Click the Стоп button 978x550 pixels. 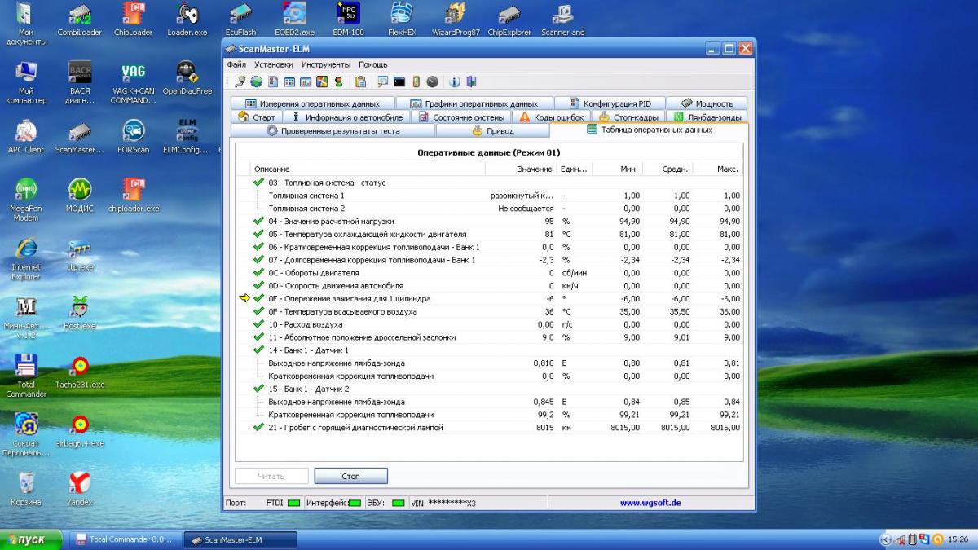[x=350, y=476]
